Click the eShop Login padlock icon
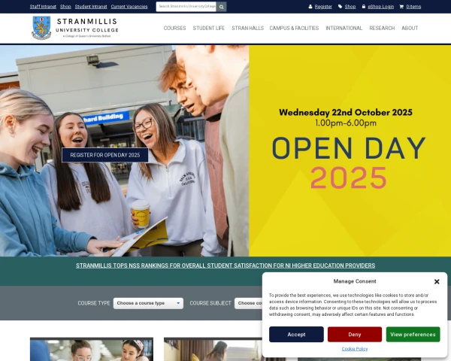 364,6
